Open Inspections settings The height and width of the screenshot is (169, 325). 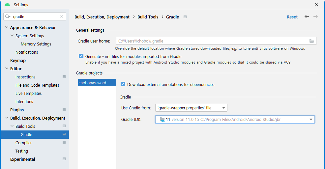coord(25,77)
